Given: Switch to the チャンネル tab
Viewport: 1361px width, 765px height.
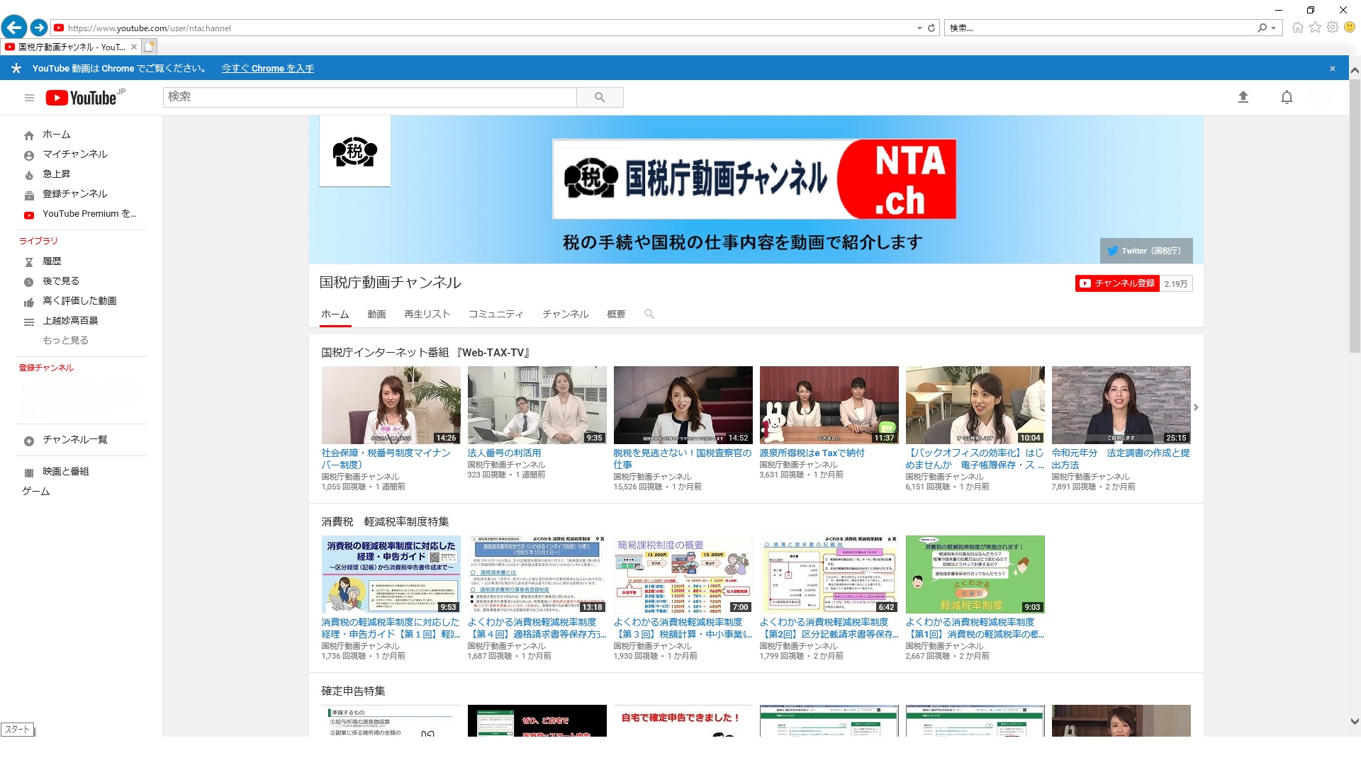Looking at the screenshot, I should click(x=566, y=314).
